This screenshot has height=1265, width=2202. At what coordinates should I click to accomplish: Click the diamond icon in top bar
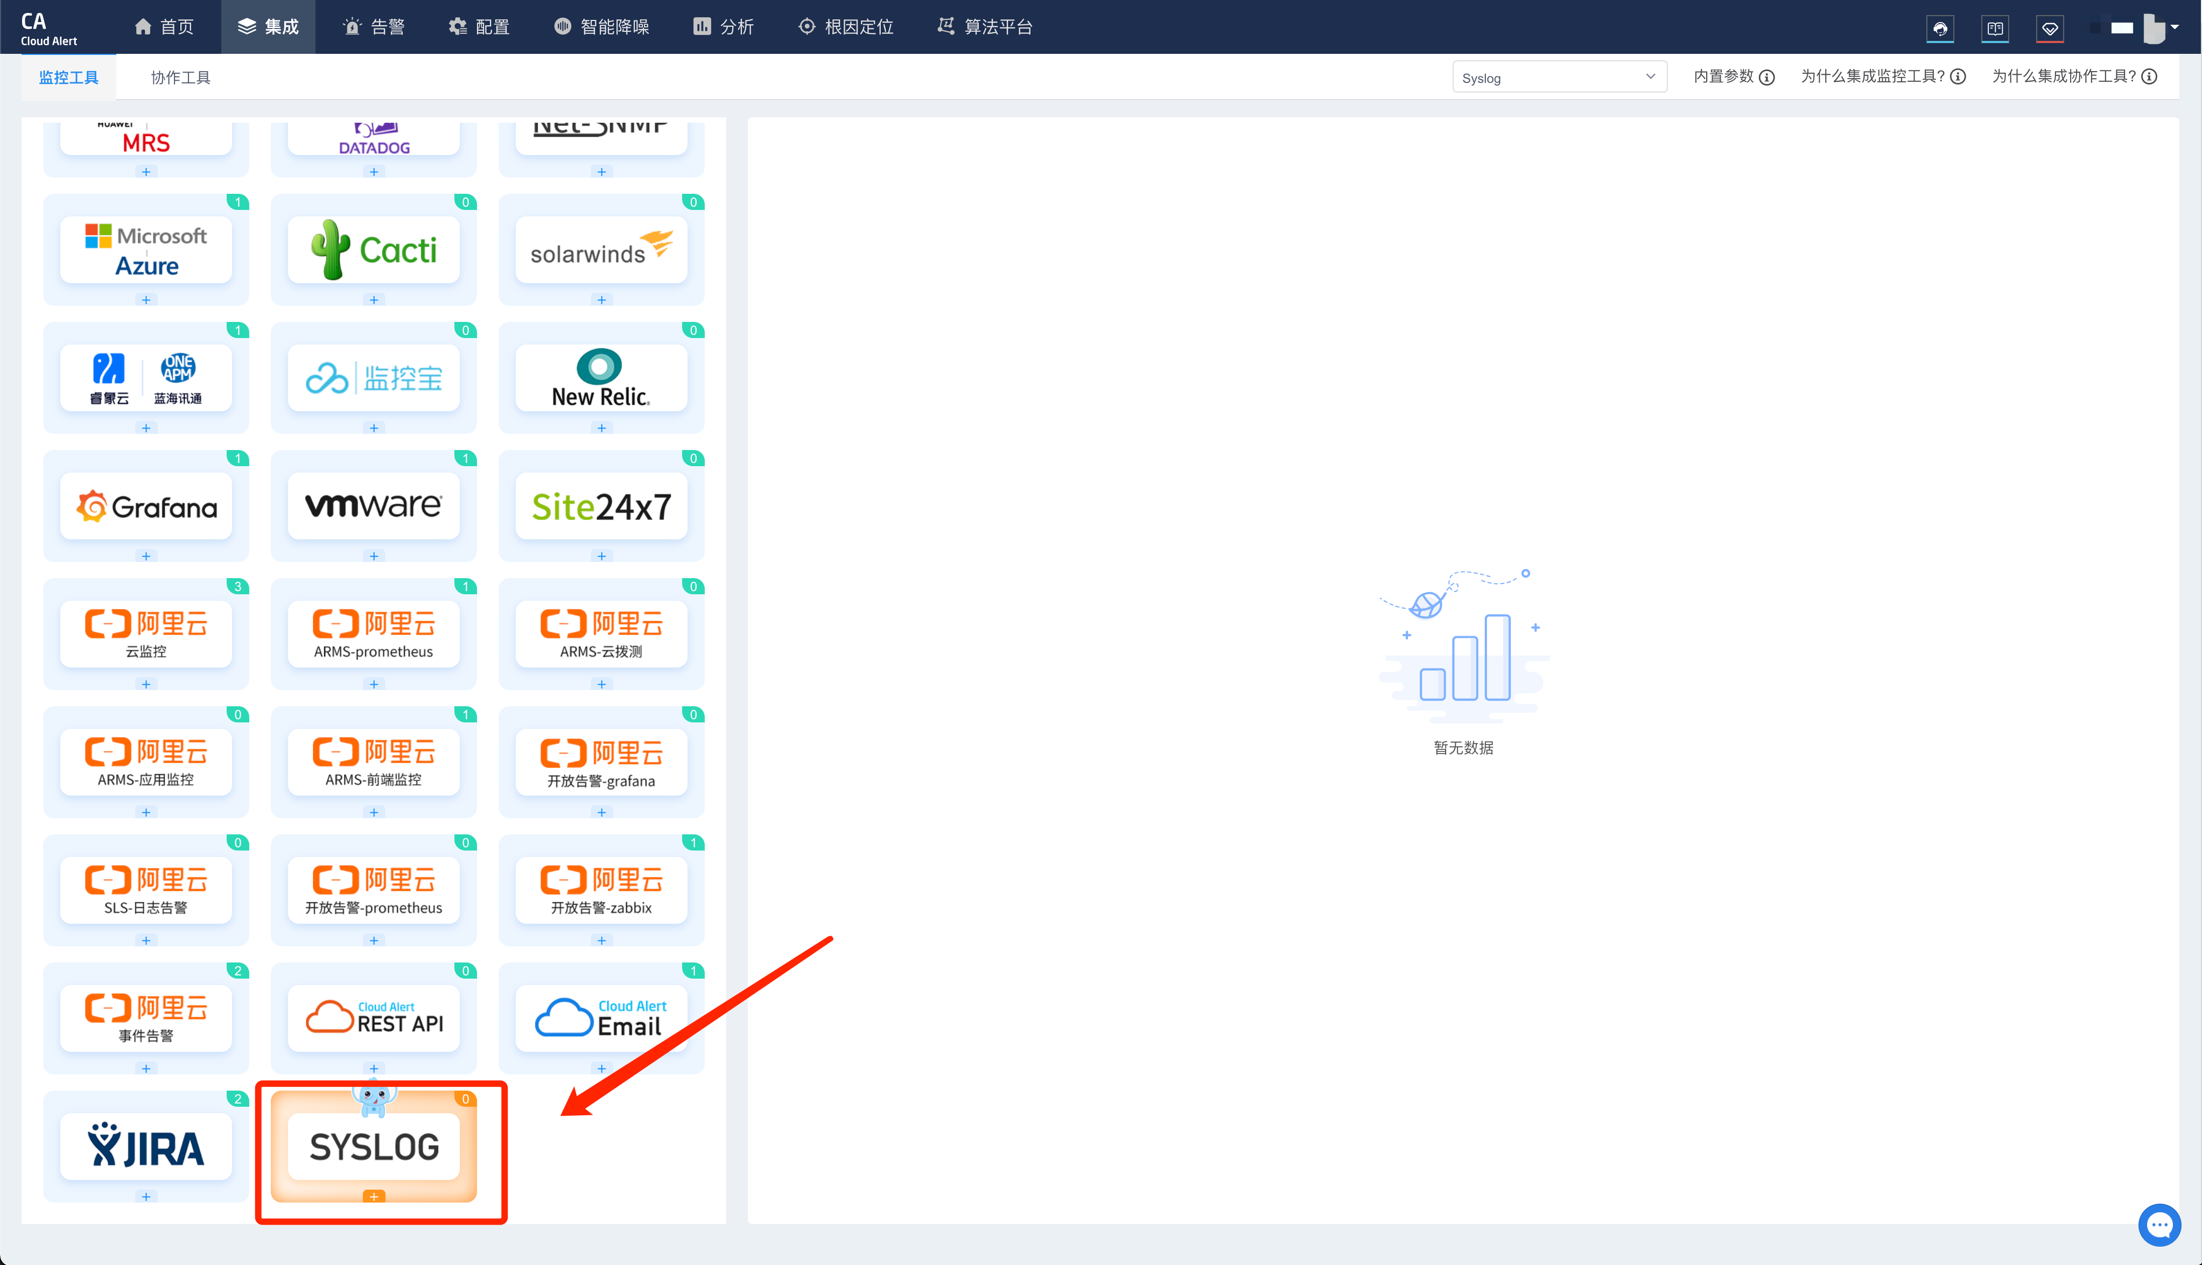(2049, 28)
